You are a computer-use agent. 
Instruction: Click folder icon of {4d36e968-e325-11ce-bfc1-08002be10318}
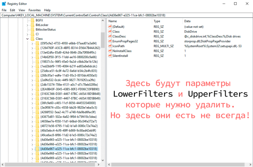(38, 153)
